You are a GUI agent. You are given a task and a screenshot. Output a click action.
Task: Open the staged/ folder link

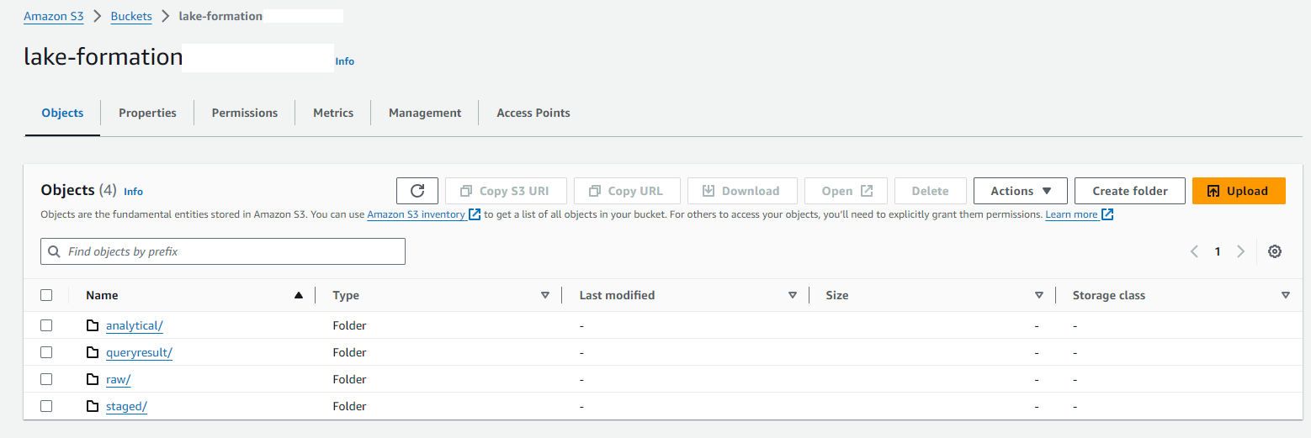click(x=127, y=406)
